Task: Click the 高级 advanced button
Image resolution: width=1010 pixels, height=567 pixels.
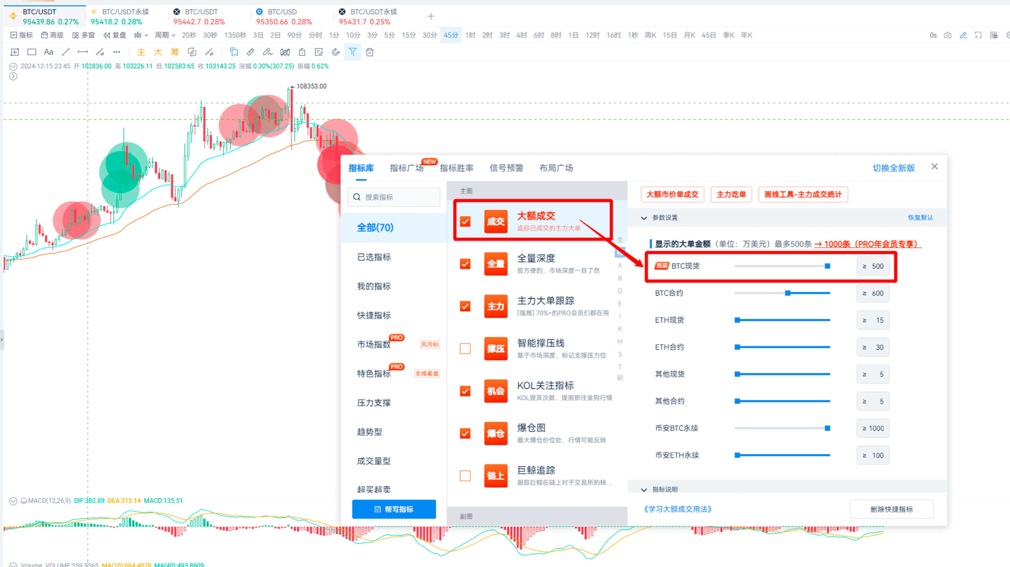Action: 52,35
